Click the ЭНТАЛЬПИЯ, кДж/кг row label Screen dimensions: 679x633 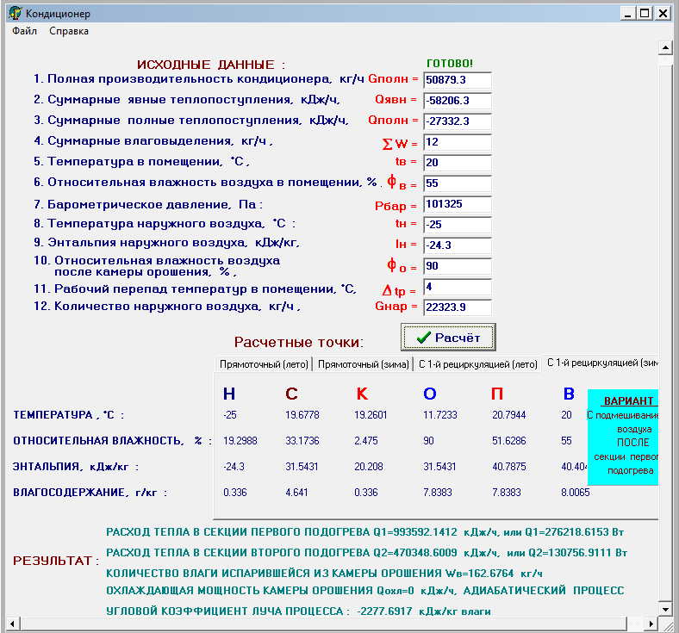coord(75,467)
